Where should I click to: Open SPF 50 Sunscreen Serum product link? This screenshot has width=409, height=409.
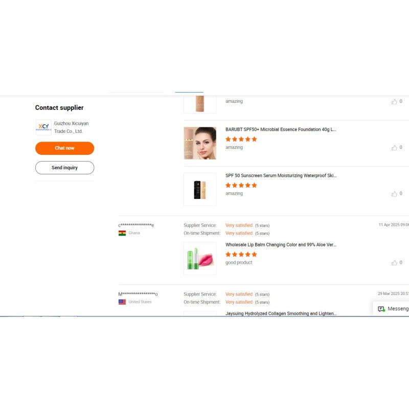coord(281,175)
